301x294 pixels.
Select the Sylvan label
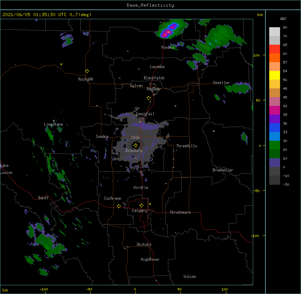[136, 86]
